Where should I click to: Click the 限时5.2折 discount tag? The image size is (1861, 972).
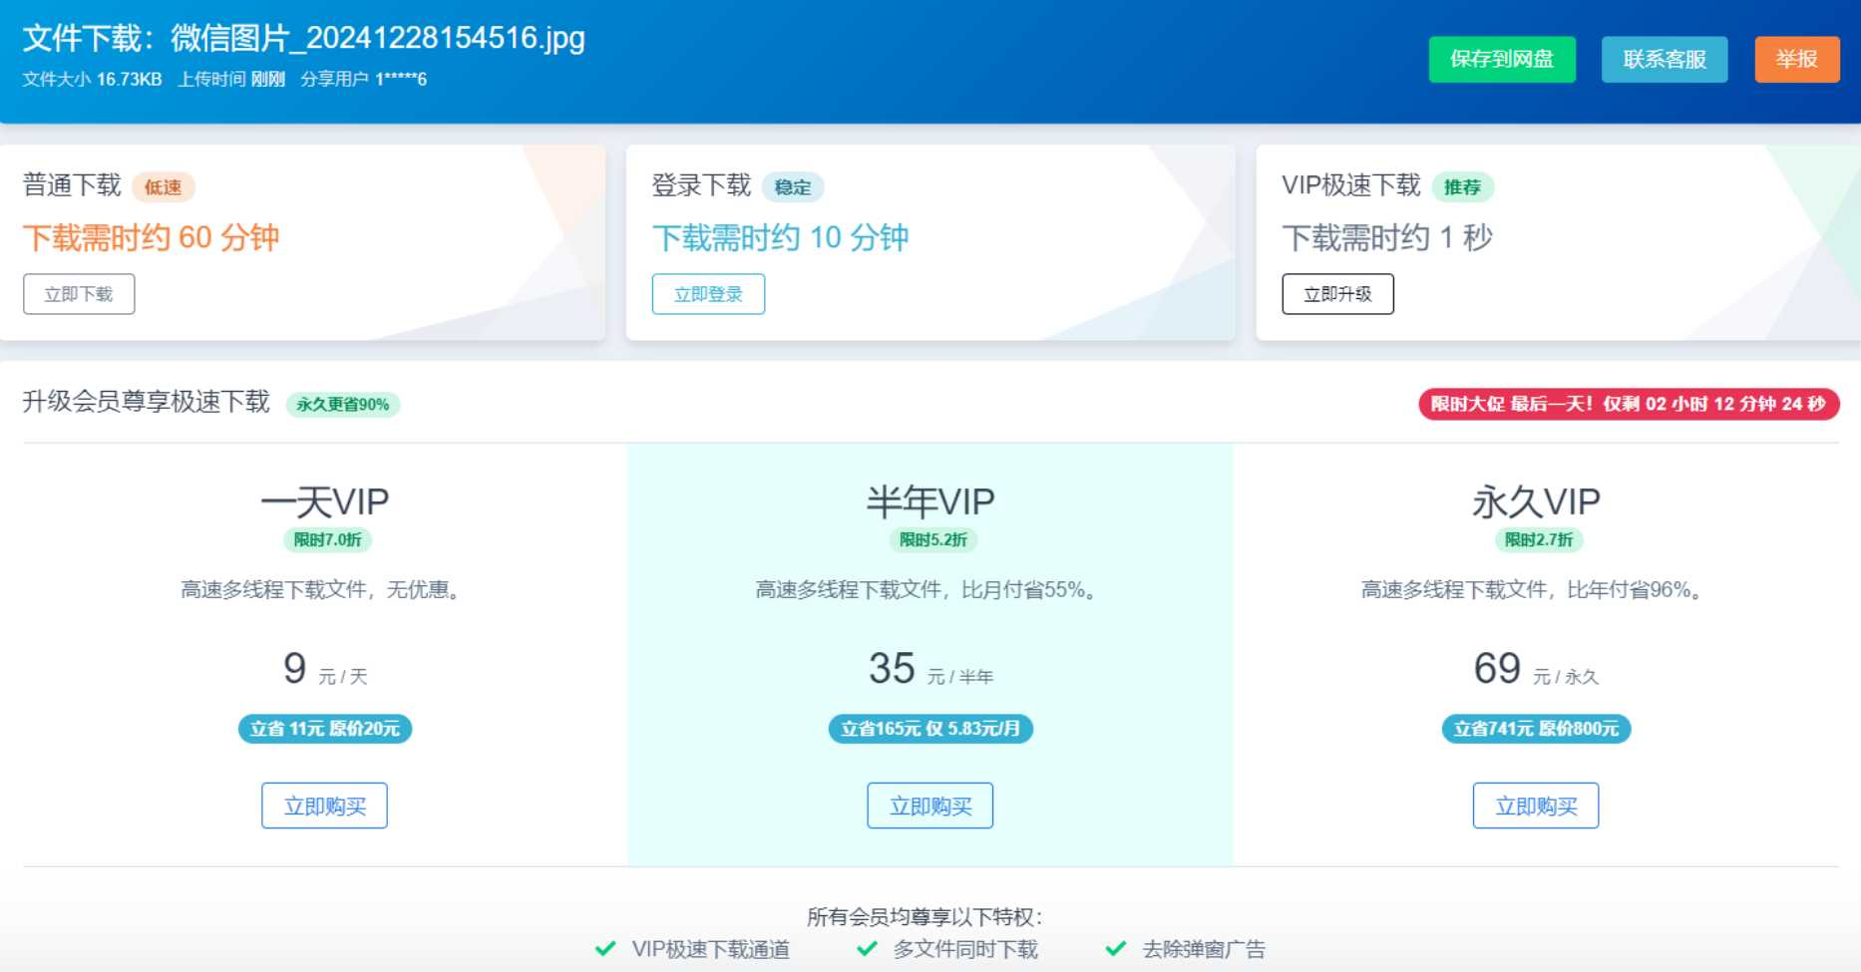coord(933,539)
